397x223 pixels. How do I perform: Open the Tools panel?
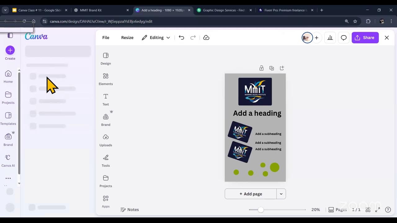(106, 161)
